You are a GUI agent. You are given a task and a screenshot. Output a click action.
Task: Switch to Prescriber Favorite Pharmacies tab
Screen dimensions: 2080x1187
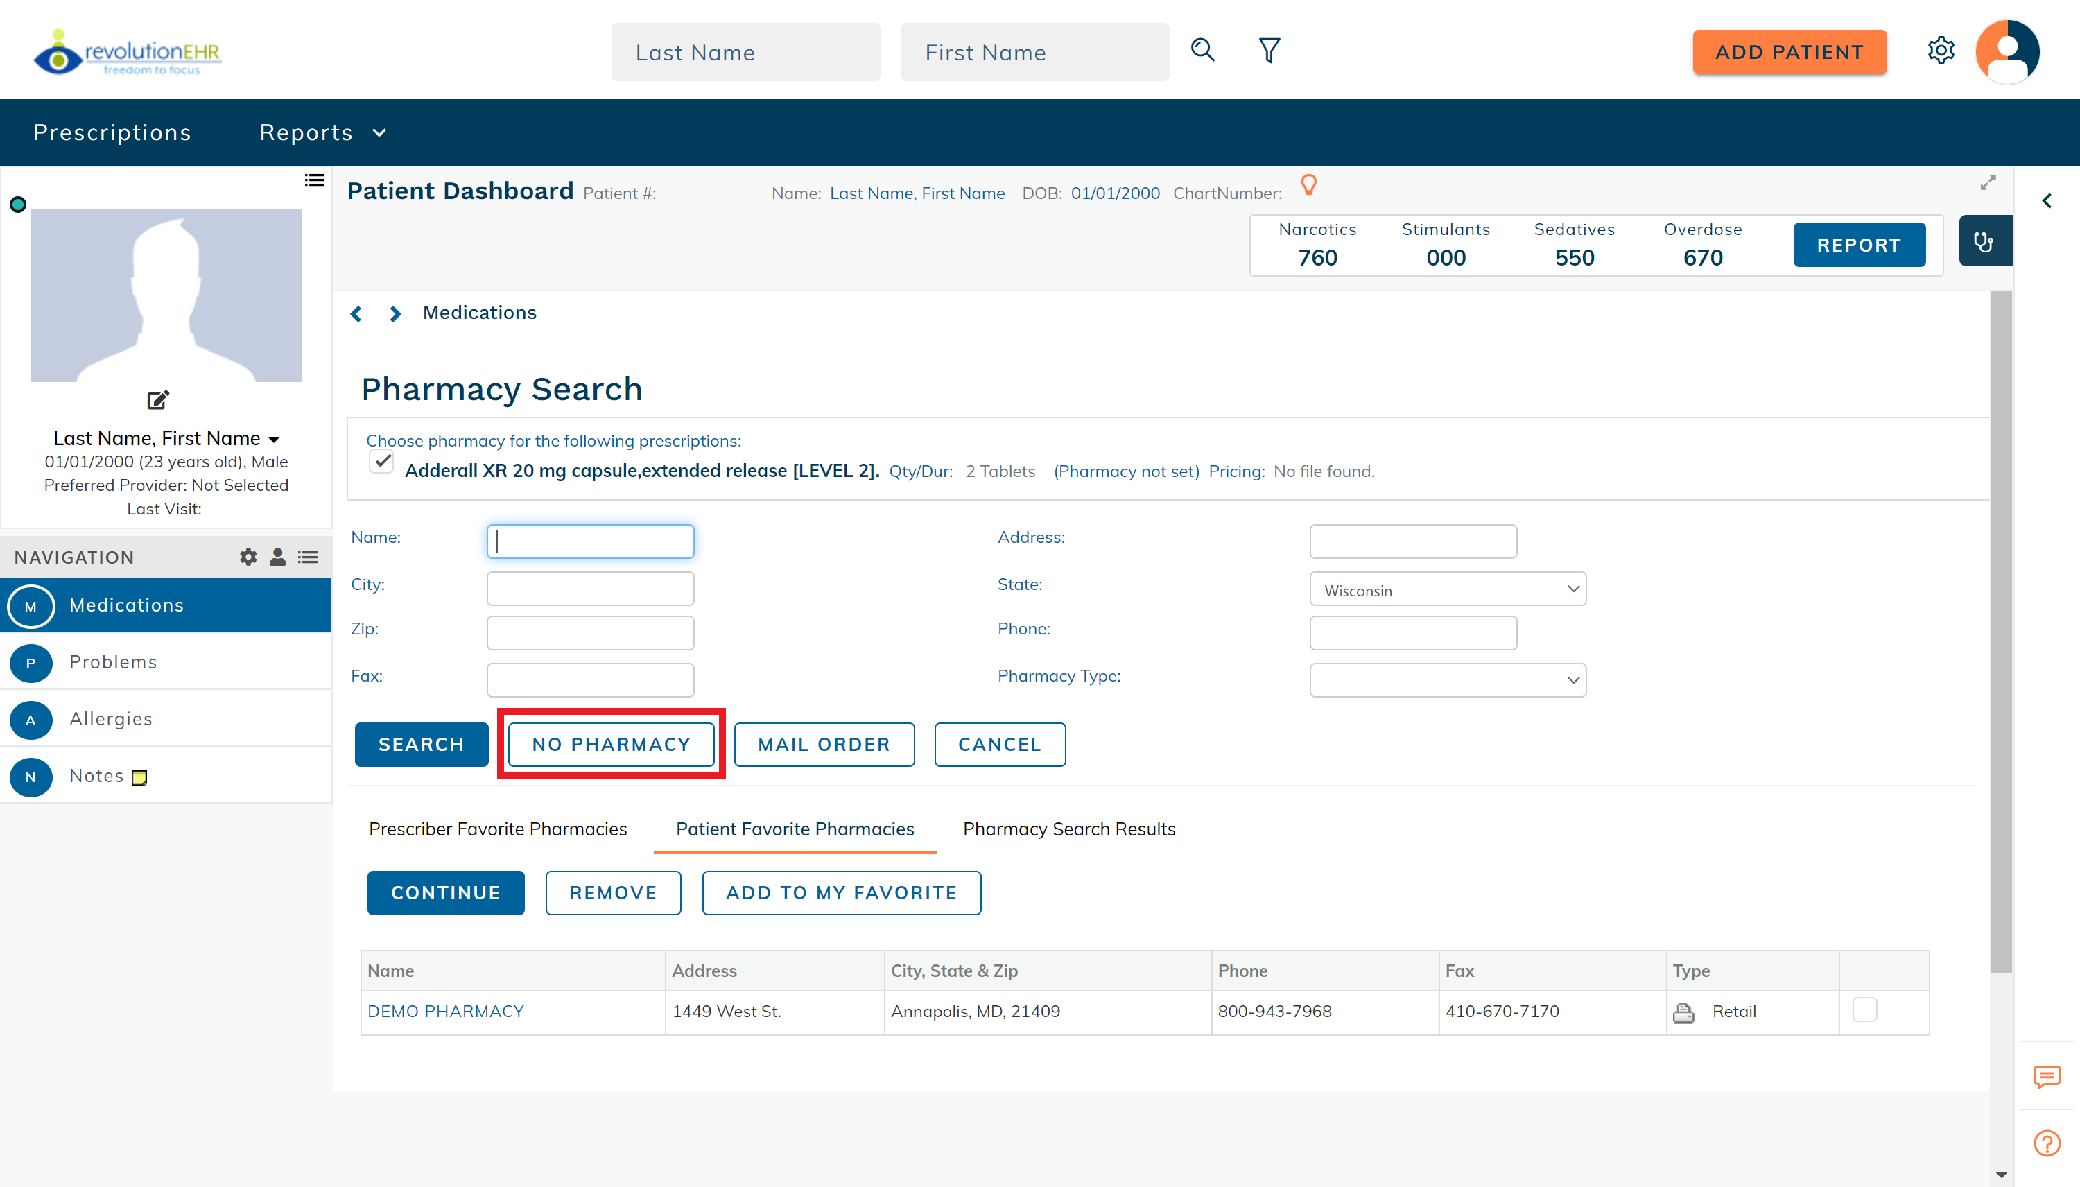tap(497, 829)
